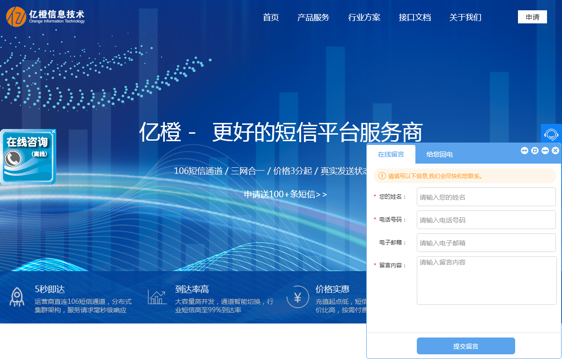Click the yen icon beside 价格实惠
The image size is (562, 359).
click(x=297, y=297)
